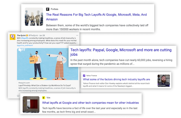Open the Vox source label

click(x=48, y=98)
